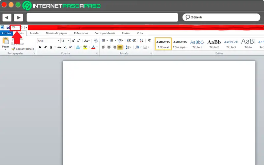Image resolution: width=264 pixels, height=165 pixels.
Task: Select the Normal style
Action: (x=163, y=44)
